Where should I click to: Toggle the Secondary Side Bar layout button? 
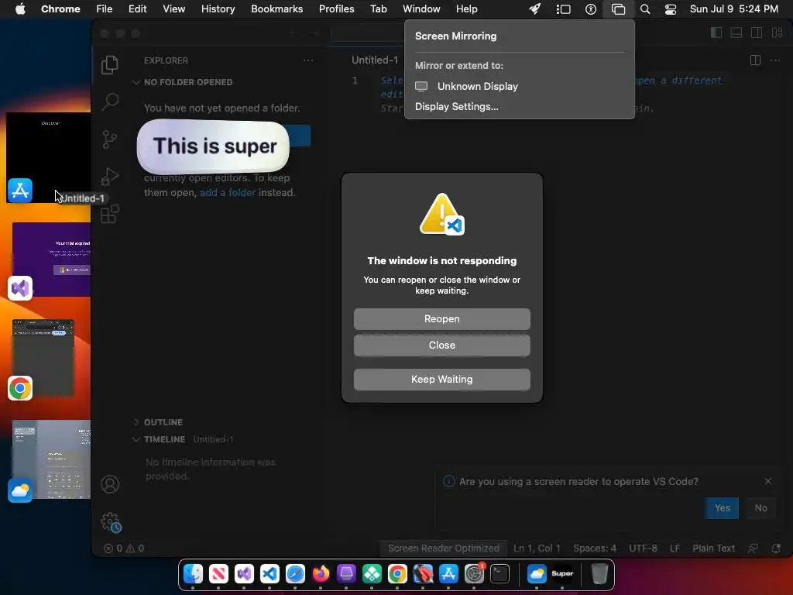pos(757,33)
